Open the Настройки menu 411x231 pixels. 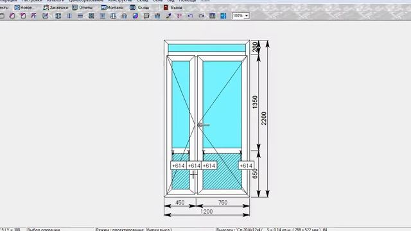[31, 1]
